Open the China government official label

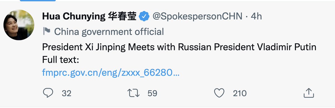(109, 32)
